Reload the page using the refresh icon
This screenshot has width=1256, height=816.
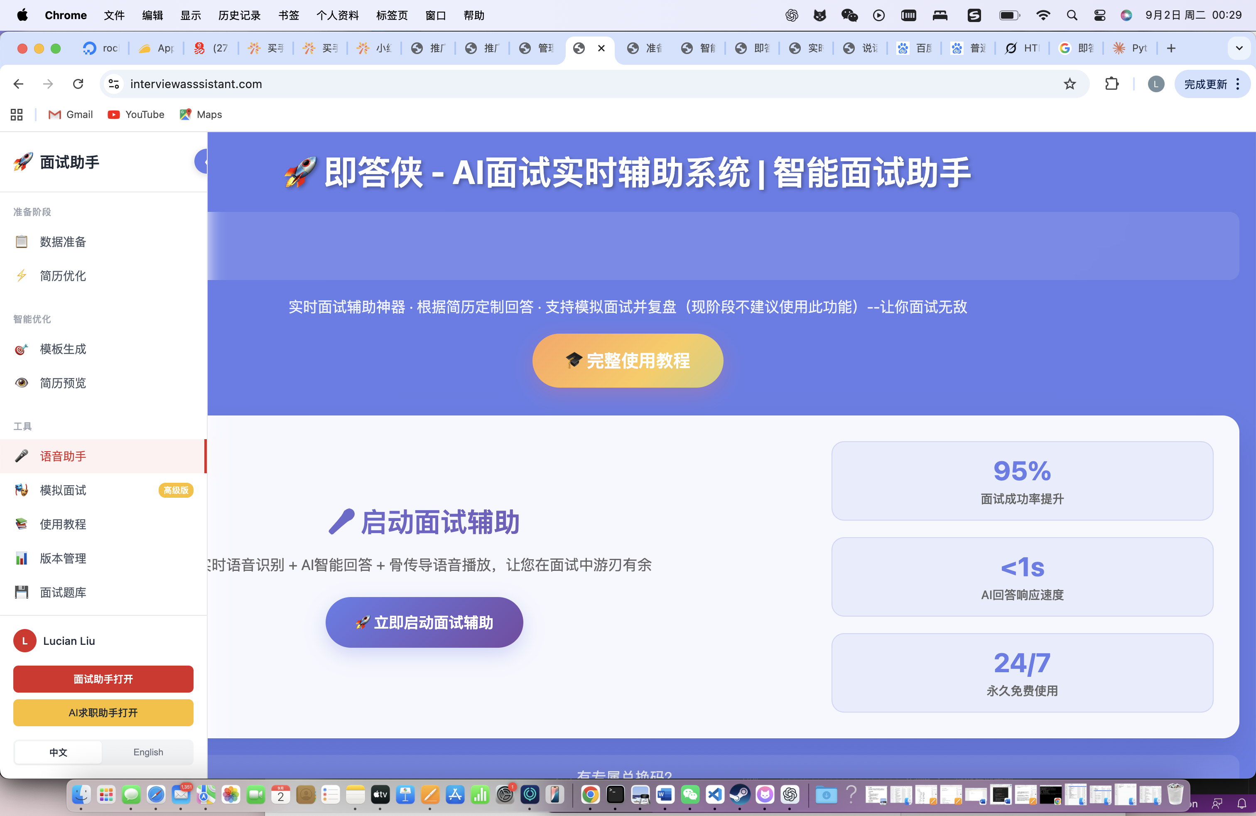click(78, 84)
